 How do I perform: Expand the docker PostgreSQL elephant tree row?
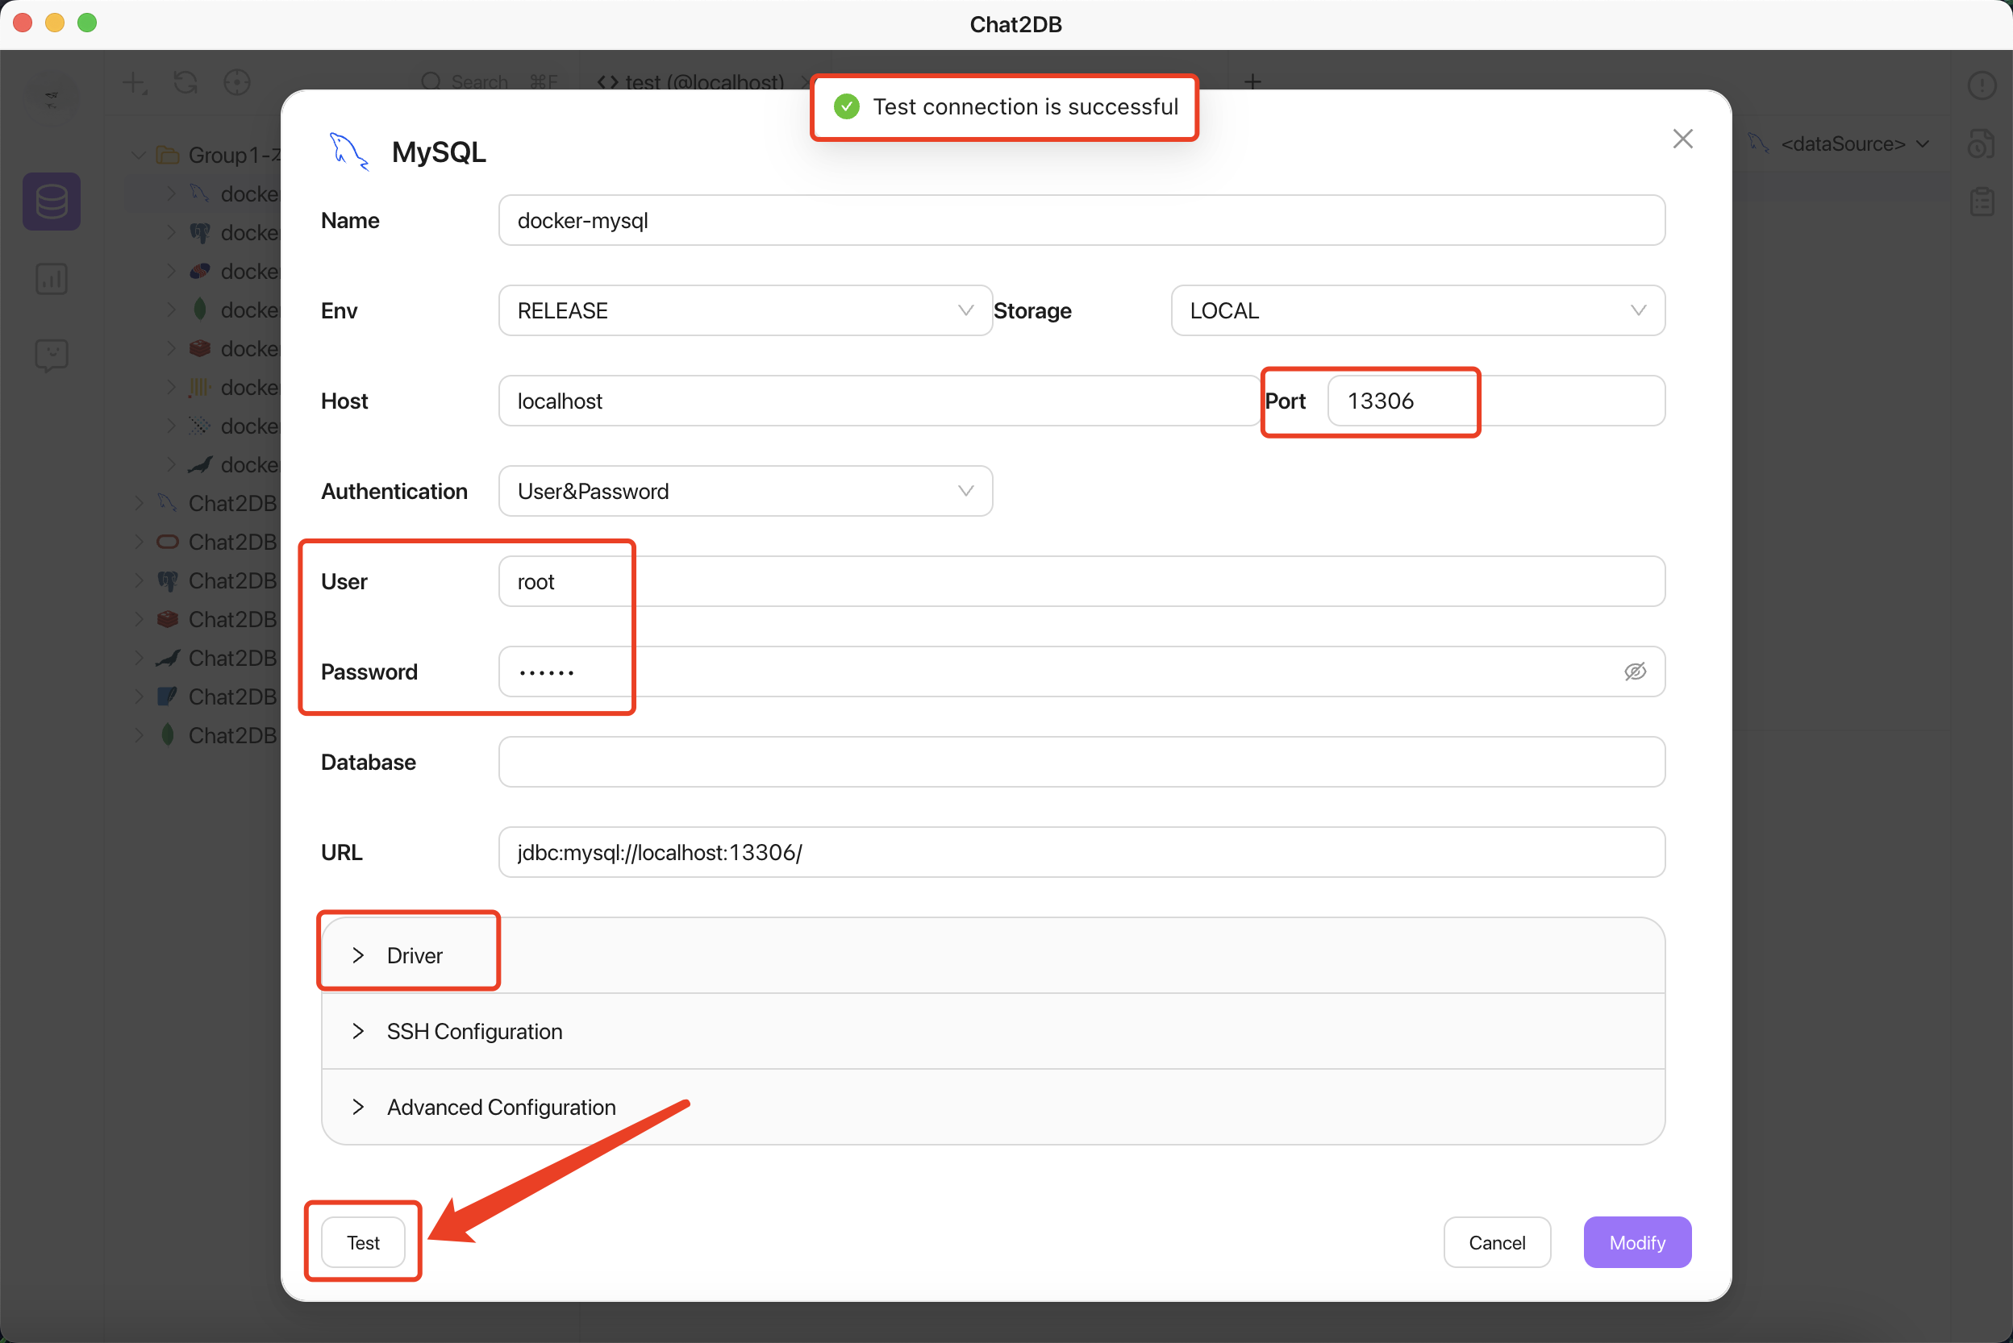coord(172,233)
